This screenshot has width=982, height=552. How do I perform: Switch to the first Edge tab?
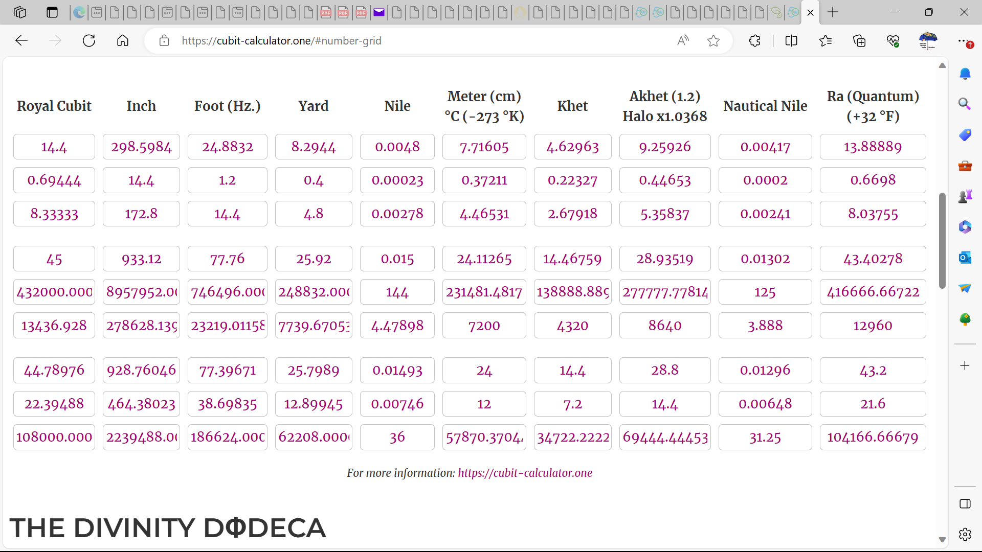point(79,12)
